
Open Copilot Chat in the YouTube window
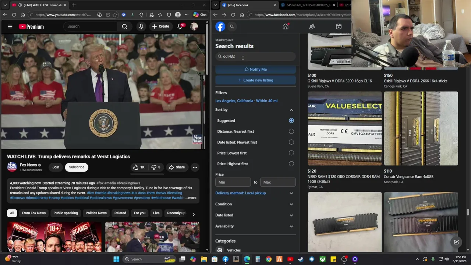click(x=200, y=15)
